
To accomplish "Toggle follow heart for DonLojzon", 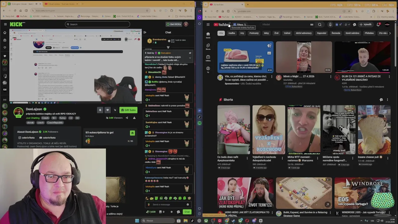I will pyautogui.click(x=108, y=110).
